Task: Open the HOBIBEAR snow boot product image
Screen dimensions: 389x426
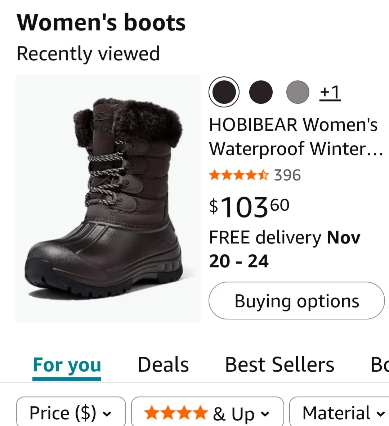Action: point(108,199)
